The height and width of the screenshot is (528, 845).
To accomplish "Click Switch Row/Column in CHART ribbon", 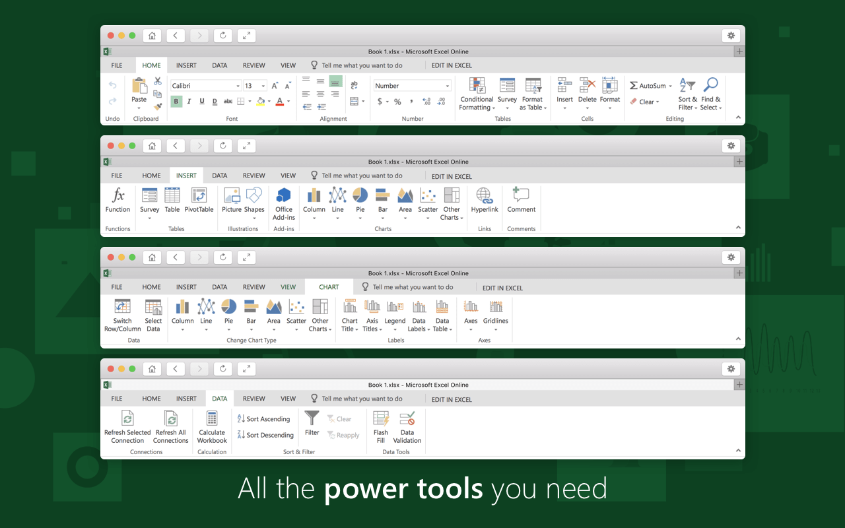I will tap(123, 315).
